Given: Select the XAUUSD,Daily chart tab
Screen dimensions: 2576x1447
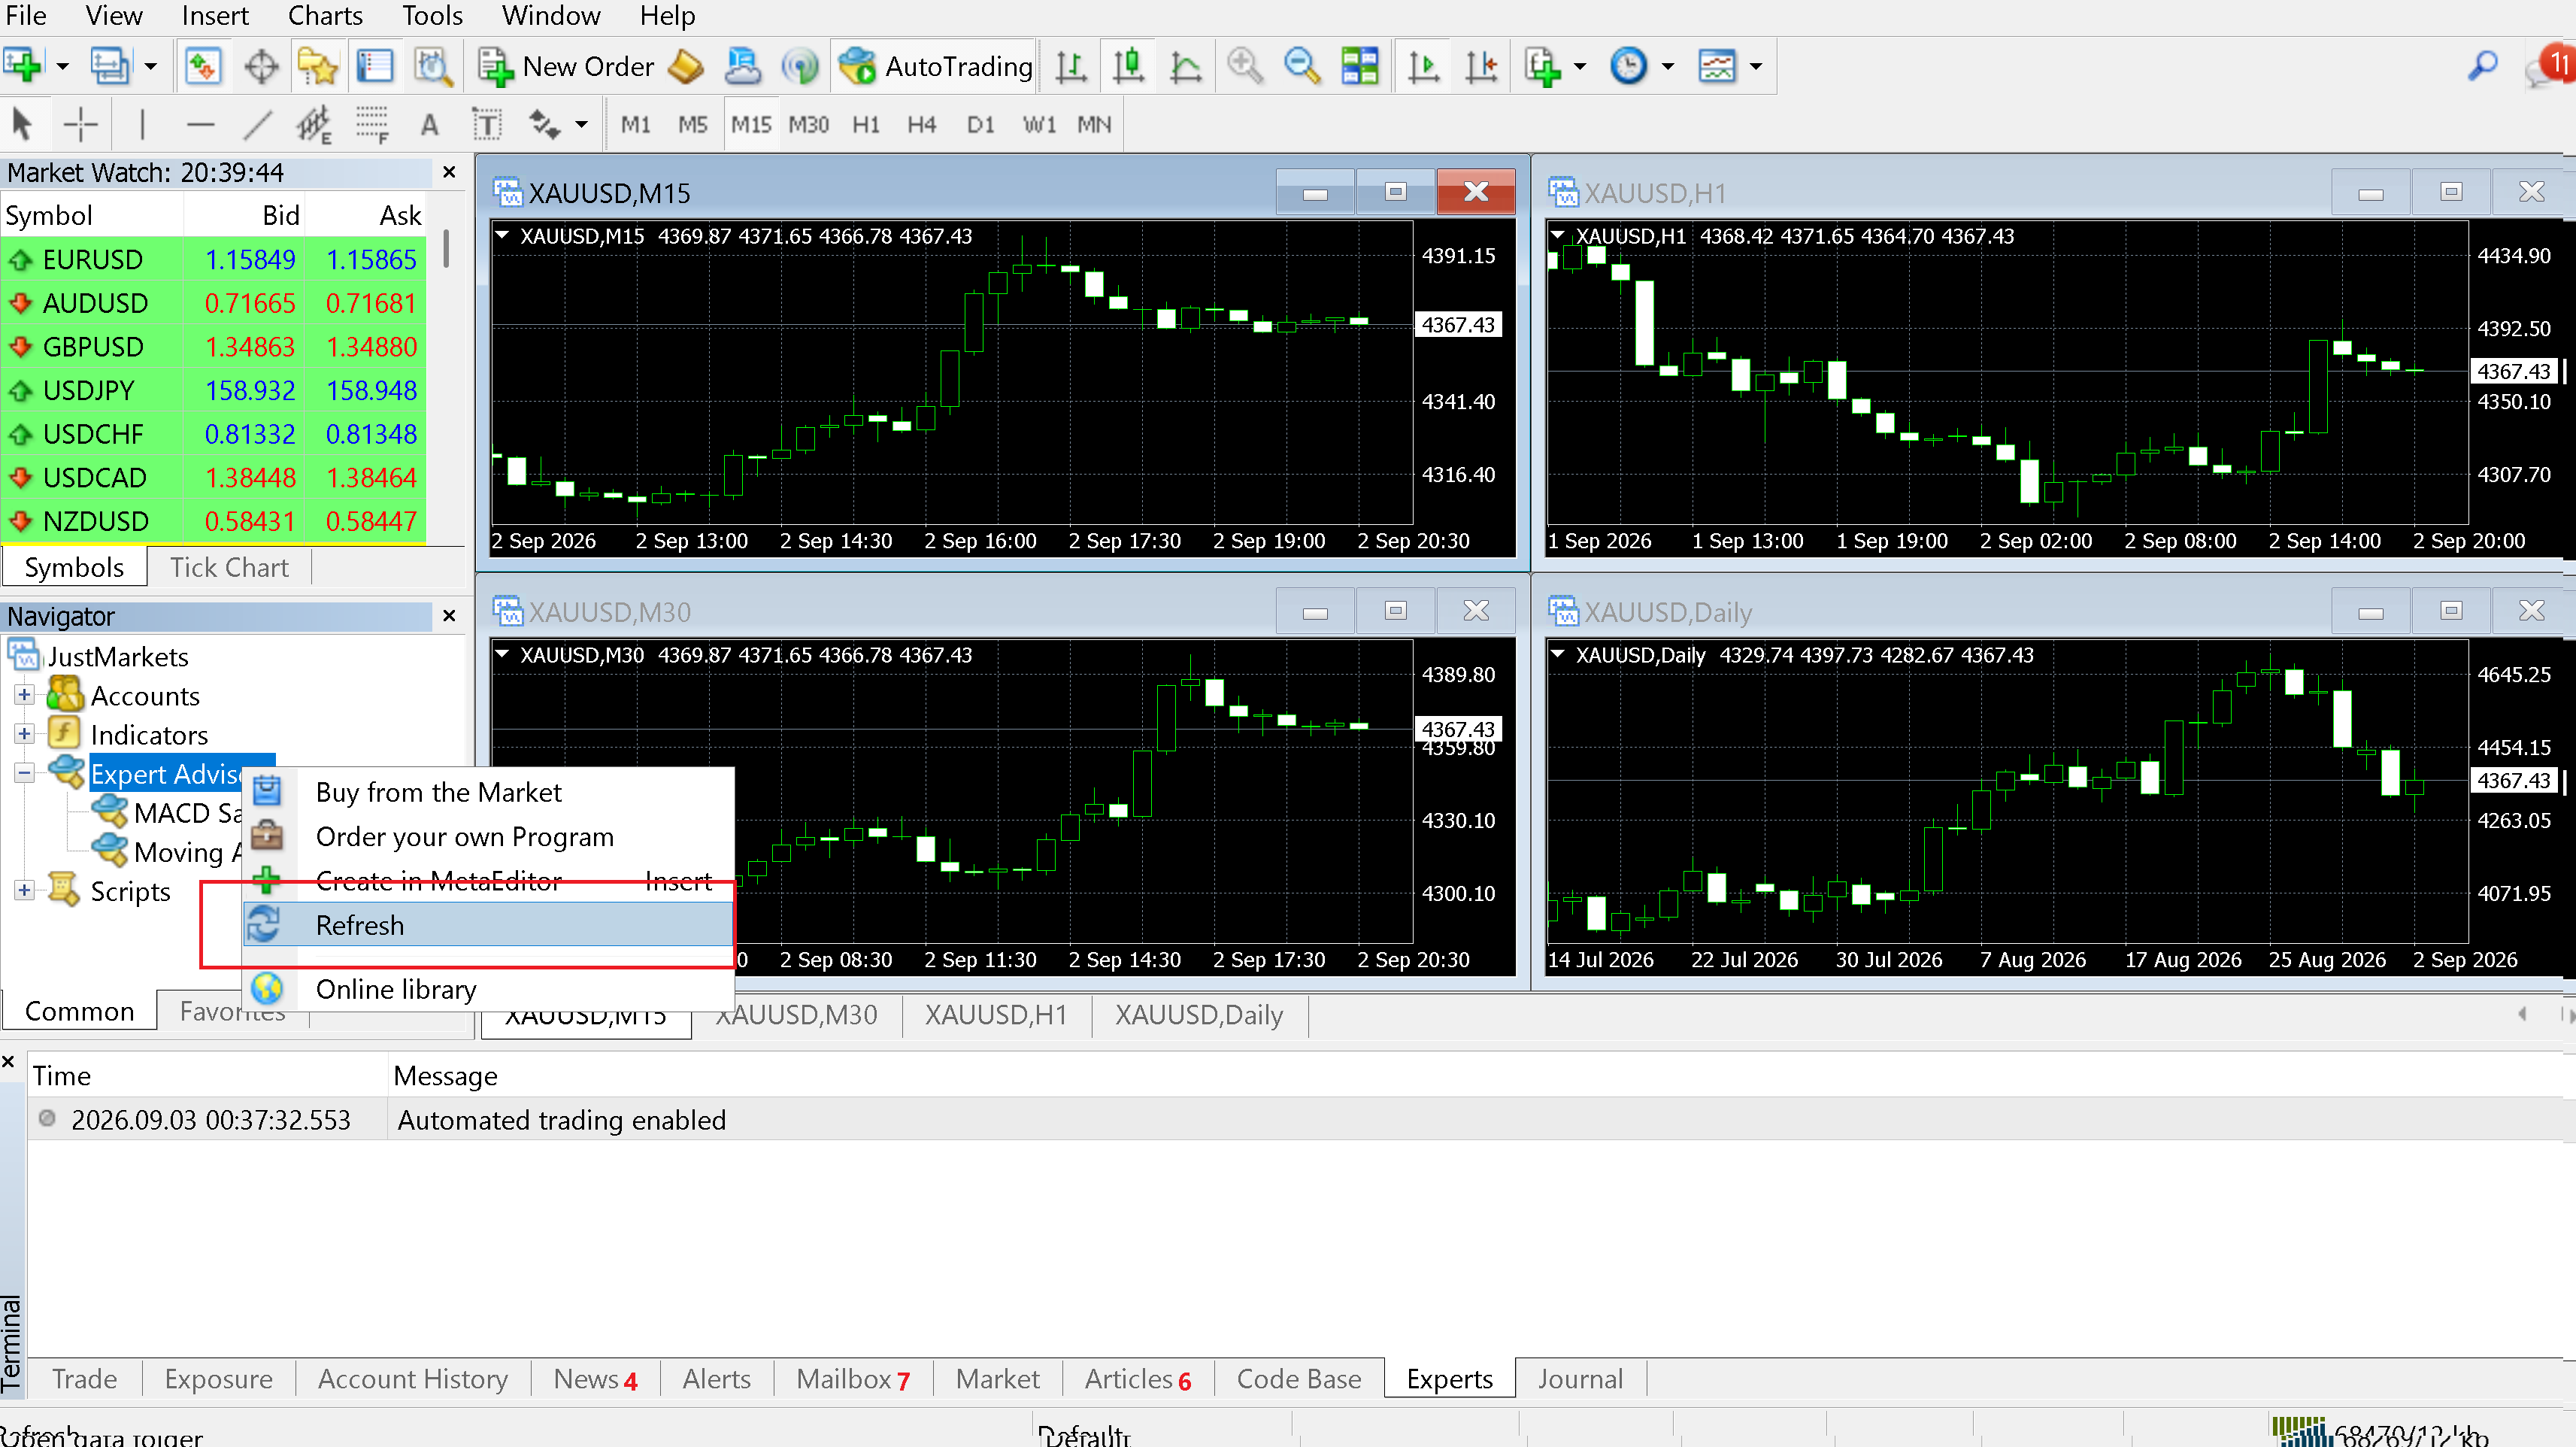Looking at the screenshot, I should tap(1199, 1015).
